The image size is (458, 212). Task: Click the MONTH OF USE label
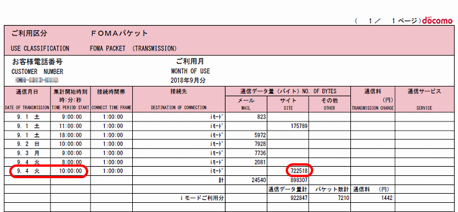[x=190, y=71]
